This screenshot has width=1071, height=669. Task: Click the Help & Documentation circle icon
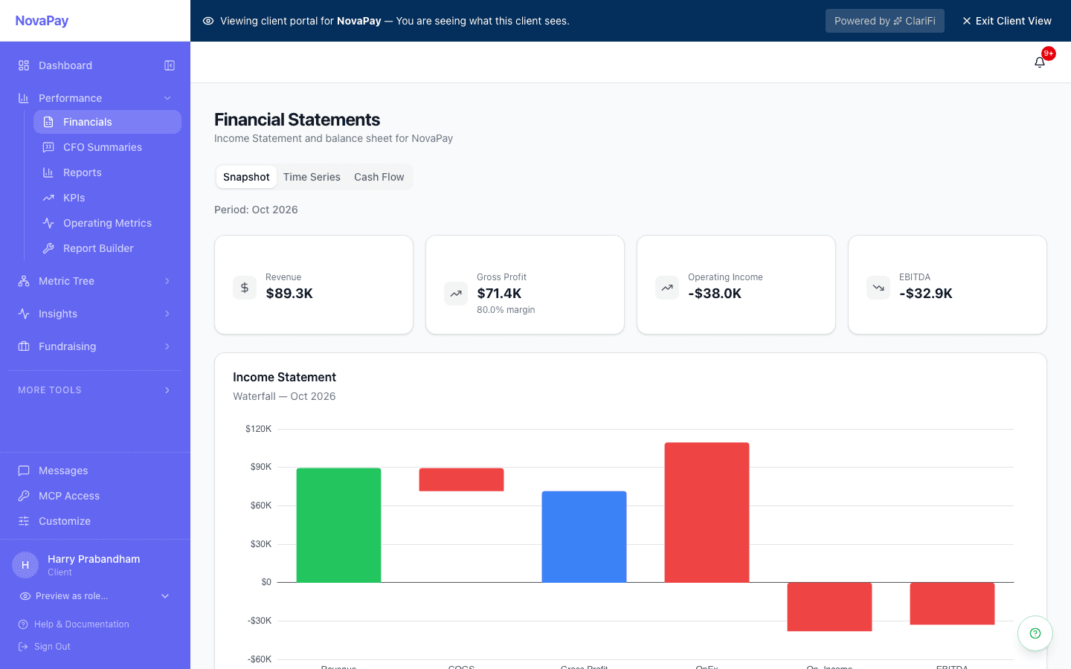pyautogui.click(x=23, y=624)
